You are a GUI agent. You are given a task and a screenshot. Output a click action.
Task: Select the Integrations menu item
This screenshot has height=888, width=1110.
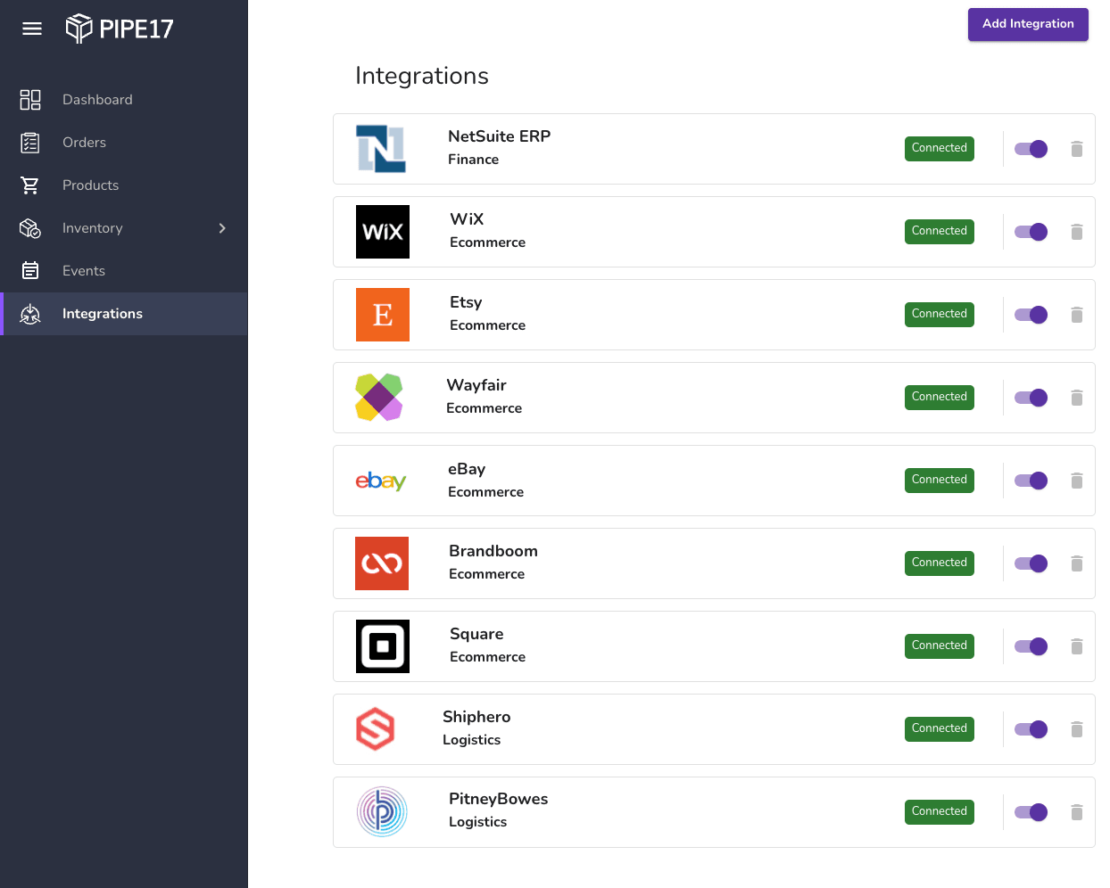click(x=124, y=314)
